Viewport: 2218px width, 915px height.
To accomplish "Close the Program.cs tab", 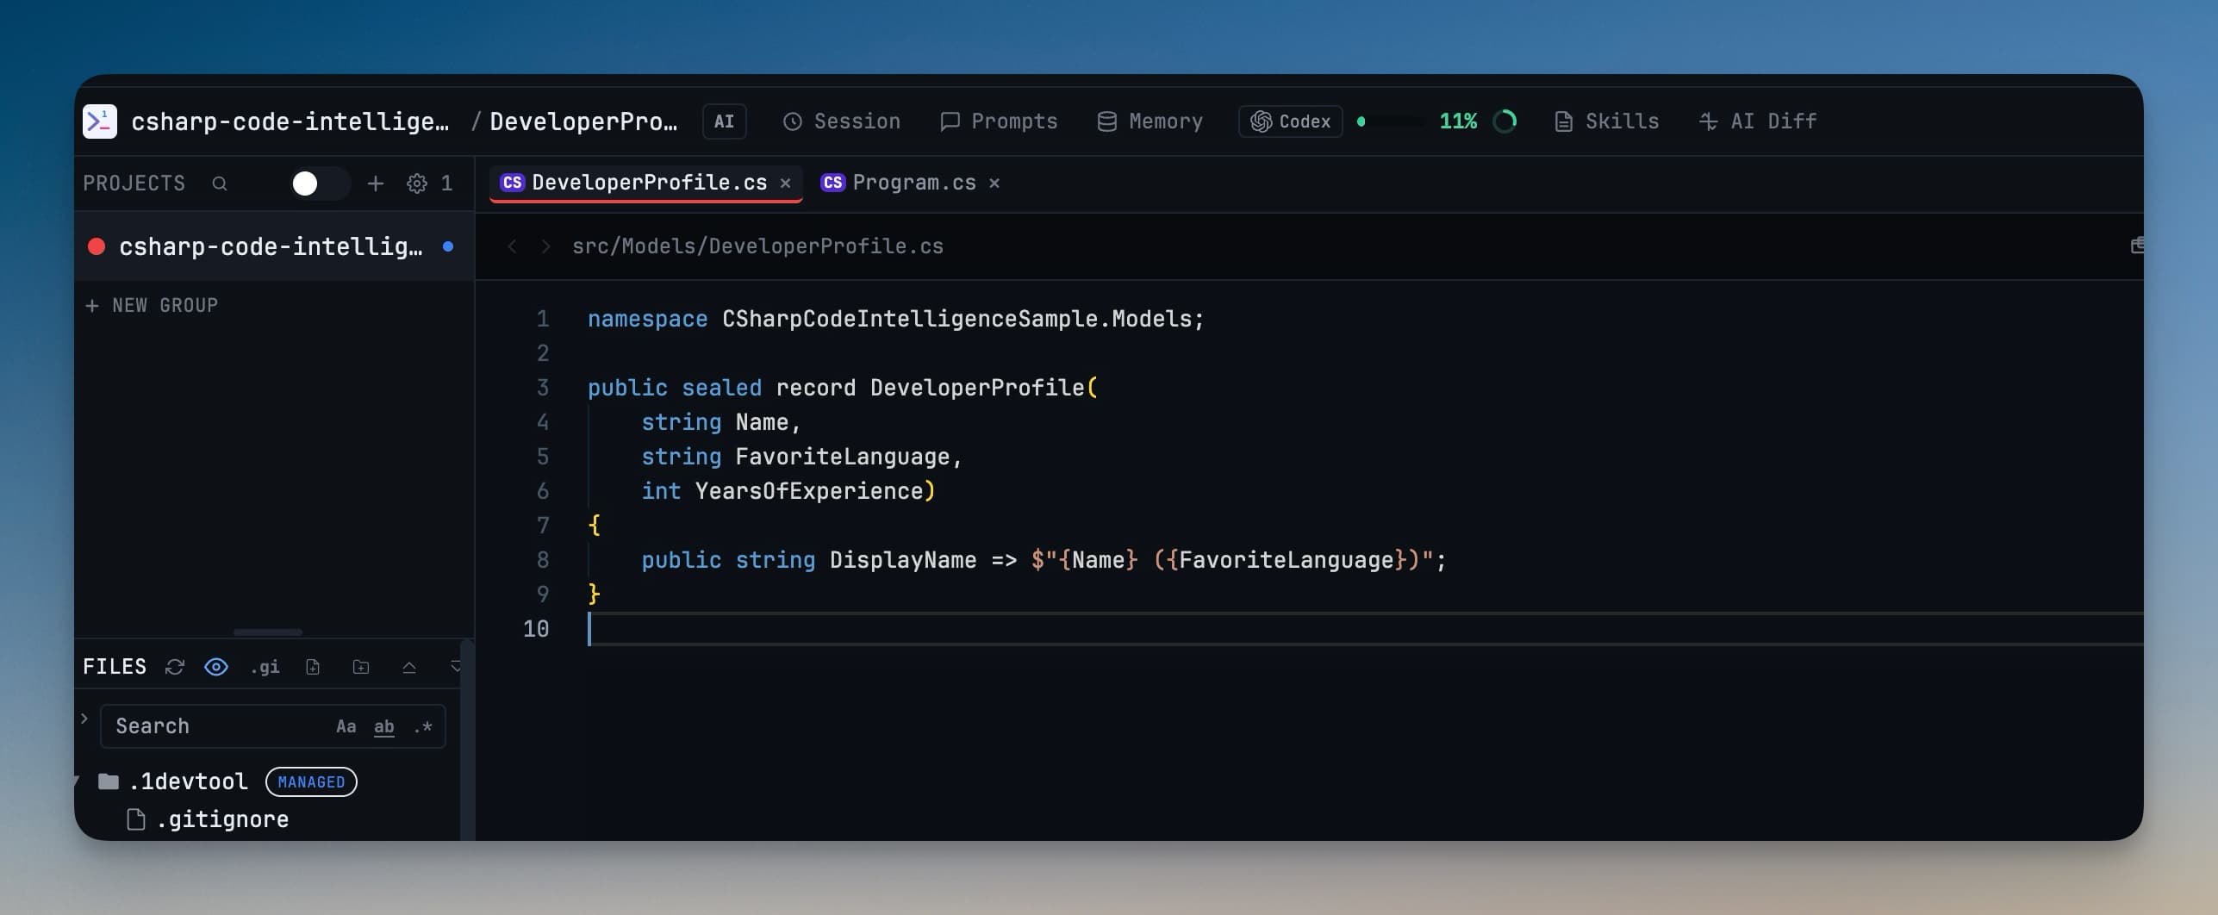I will tap(994, 183).
